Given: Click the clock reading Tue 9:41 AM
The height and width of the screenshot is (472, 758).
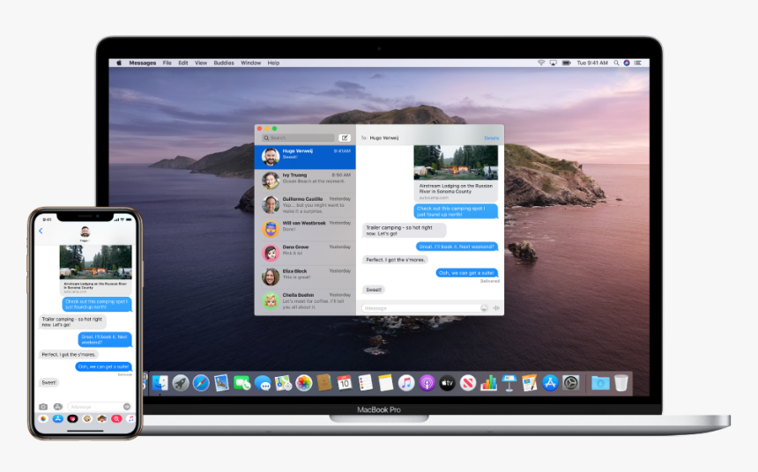Looking at the screenshot, I should [592, 63].
